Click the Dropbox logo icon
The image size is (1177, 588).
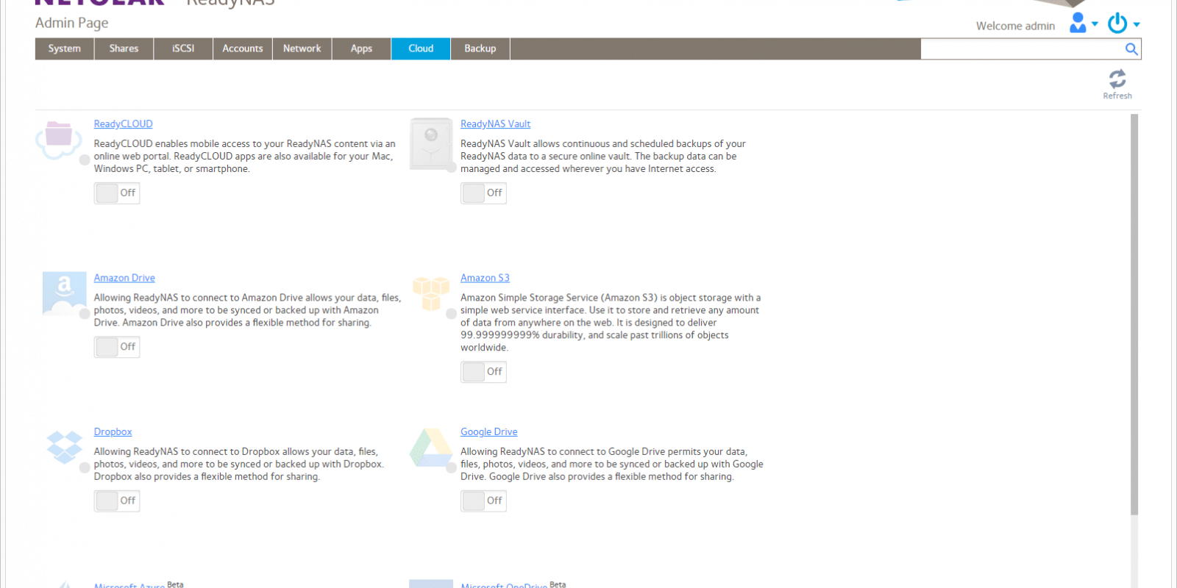coord(65,447)
